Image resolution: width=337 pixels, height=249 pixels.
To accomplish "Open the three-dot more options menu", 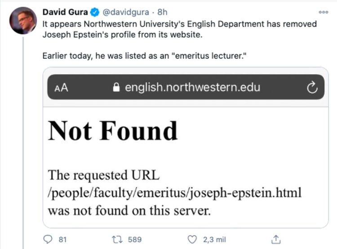I will [323, 12].
